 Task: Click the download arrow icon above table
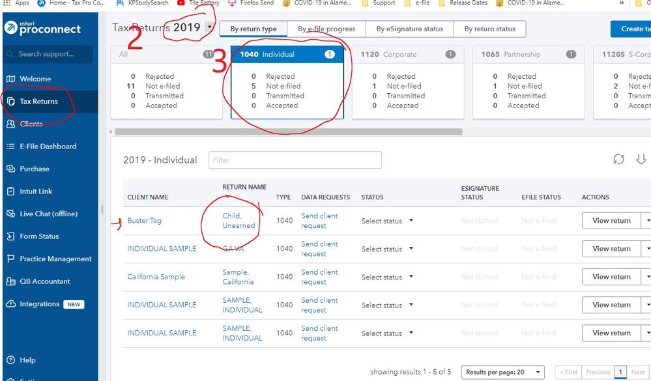[x=641, y=160]
